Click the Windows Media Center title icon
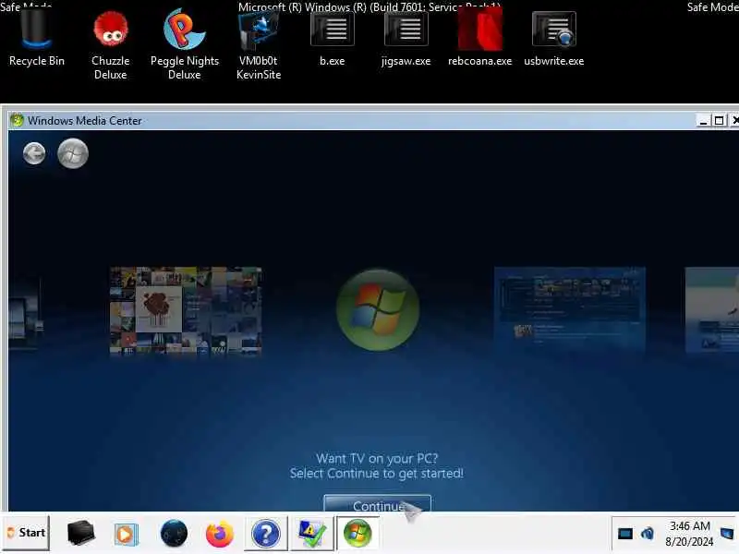The image size is (739, 554). (17, 120)
